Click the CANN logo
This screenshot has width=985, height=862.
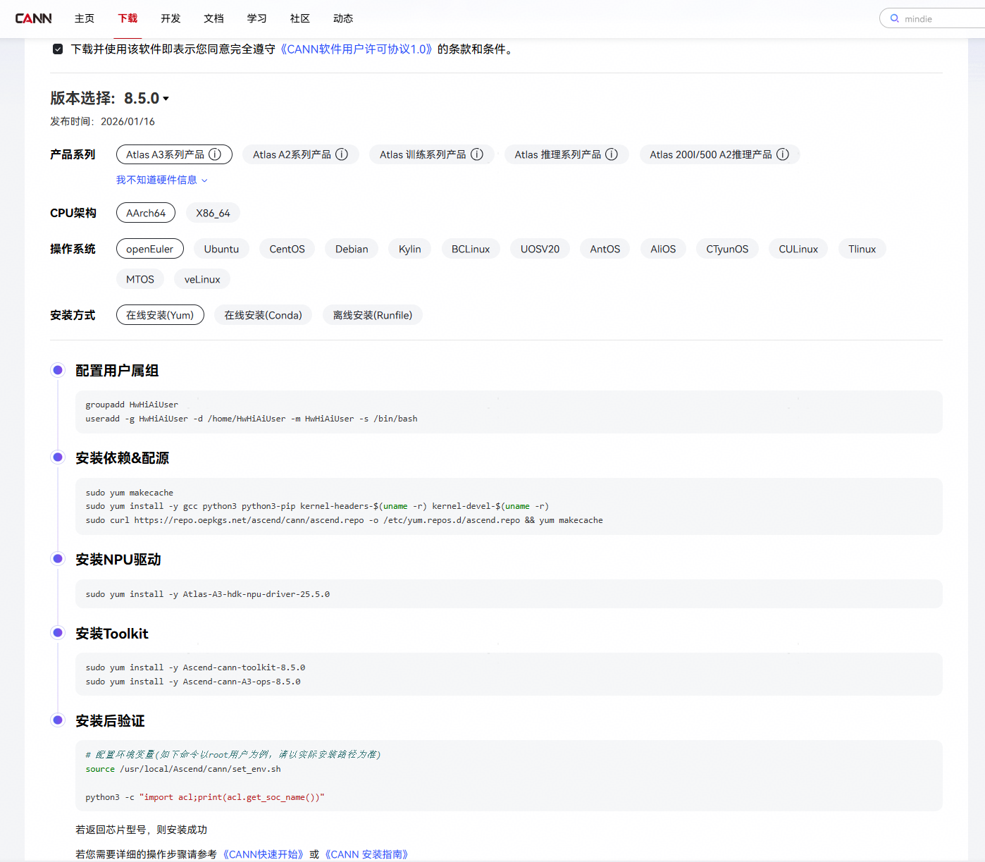[x=33, y=18]
